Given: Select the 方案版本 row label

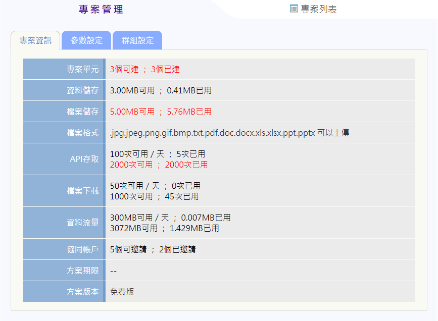Looking at the screenshot, I should tap(82, 291).
